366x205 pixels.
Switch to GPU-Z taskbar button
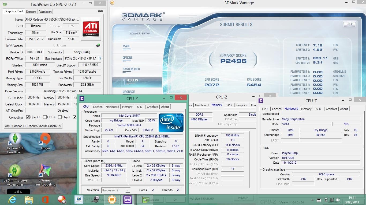coord(145,200)
